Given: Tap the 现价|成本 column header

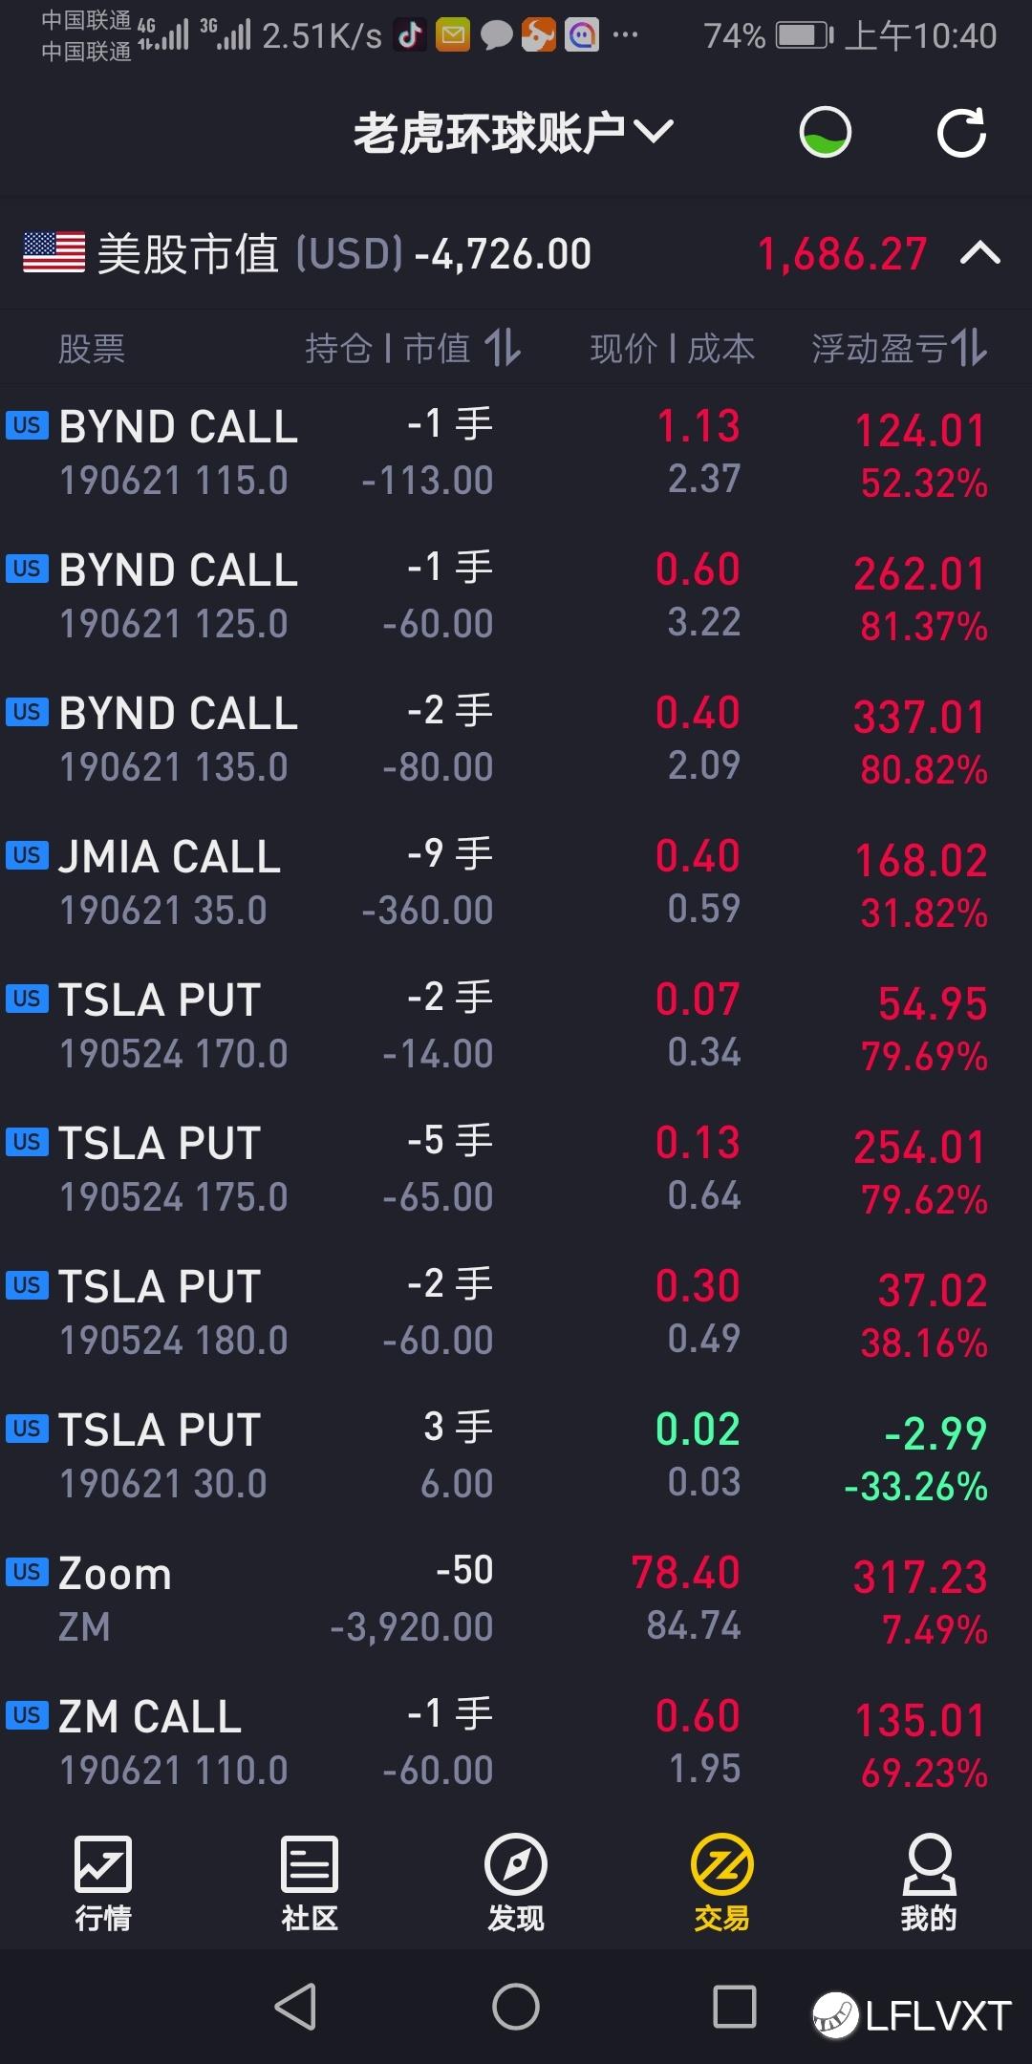Looking at the screenshot, I should click(672, 349).
